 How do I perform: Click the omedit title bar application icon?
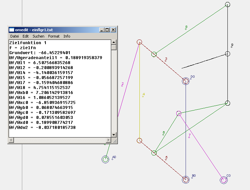pos(12,30)
